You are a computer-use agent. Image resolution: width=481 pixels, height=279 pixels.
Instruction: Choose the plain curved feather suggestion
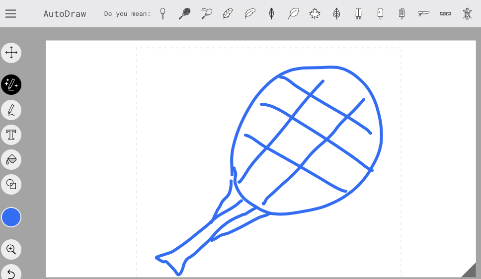(x=250, y=13)
